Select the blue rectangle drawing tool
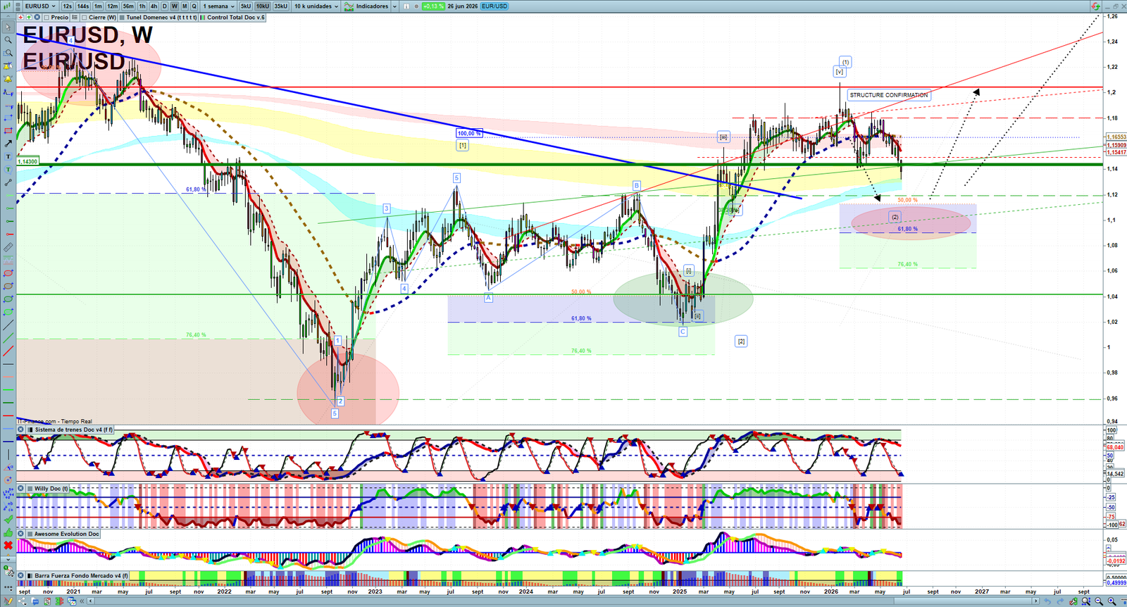The width and height of the screenshot is (1127, 607). coord(8,118)
